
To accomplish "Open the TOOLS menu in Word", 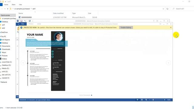I will click(31, 24).
